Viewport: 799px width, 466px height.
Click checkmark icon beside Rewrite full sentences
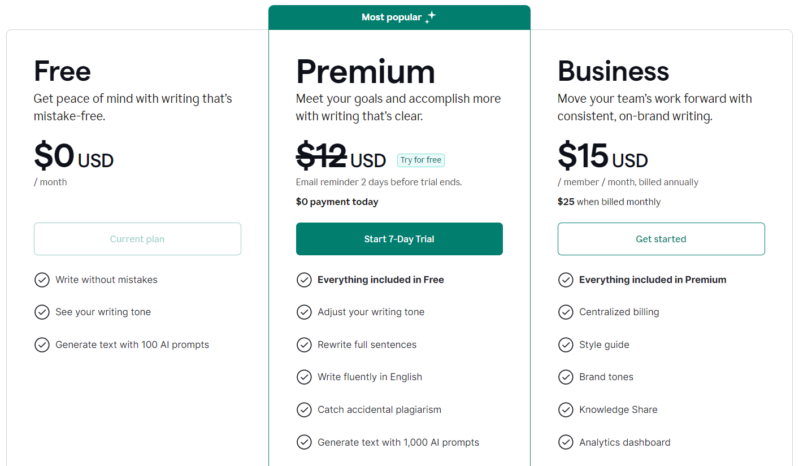point(304,345)
